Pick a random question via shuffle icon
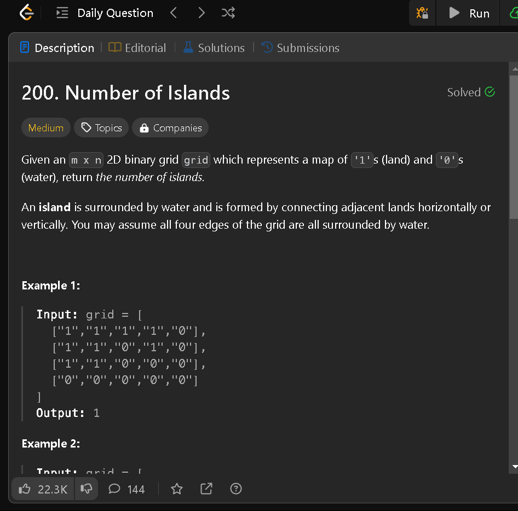Image resolution: width=518 pixels, height=511 pixels. coord(228,13)
